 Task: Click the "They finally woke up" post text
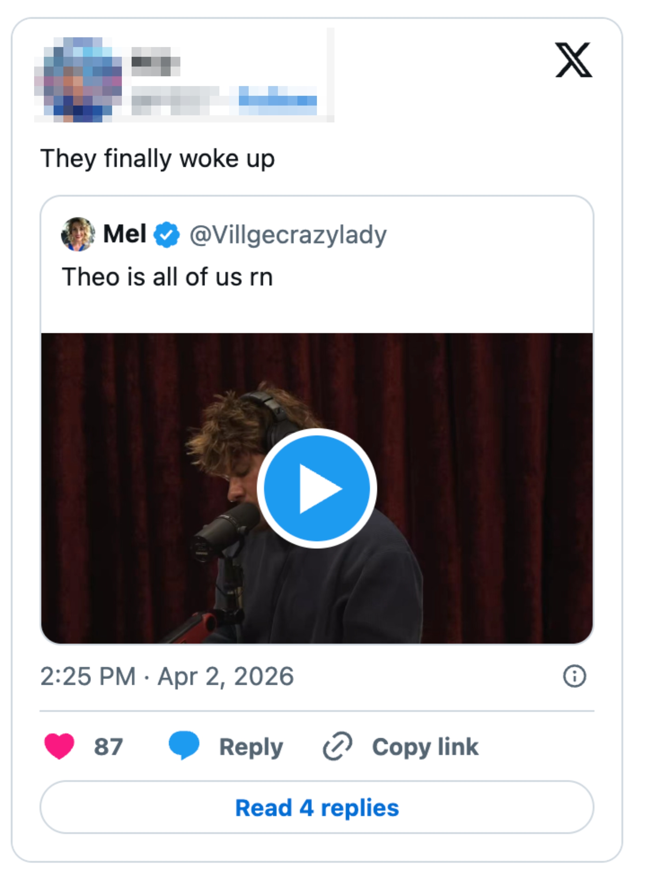coord(157,159)
